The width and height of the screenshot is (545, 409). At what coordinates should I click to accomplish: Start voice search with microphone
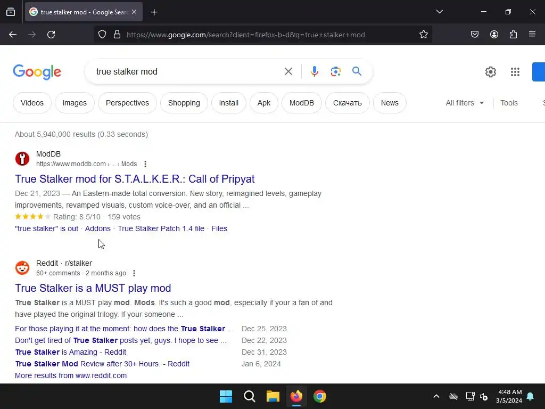point(314,72)
